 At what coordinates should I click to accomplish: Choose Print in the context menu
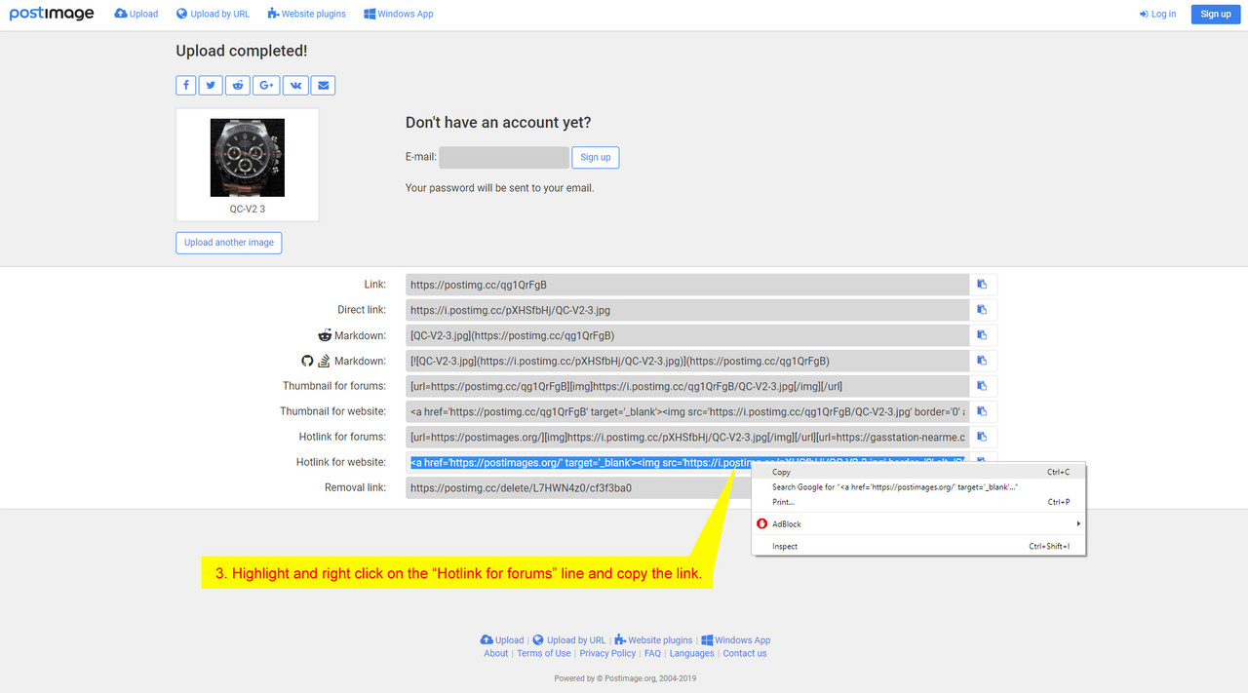[x=918, y=502]
